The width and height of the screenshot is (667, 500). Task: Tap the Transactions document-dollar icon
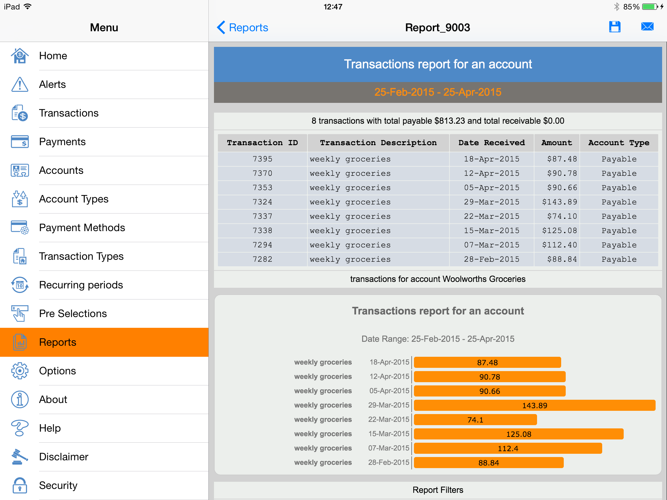(20, 113)
